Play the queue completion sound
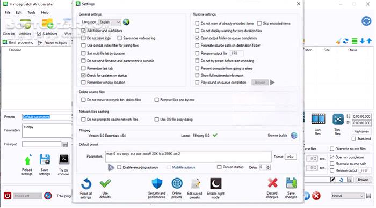The image size is (376, 208). pyautogui.click(x=272, y=83)
